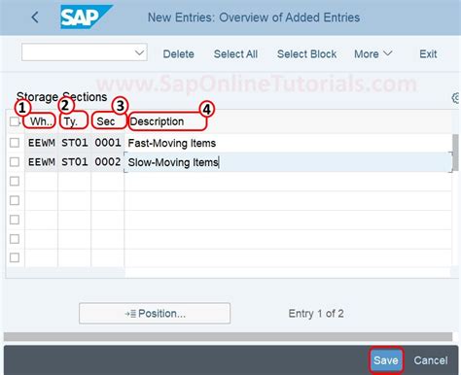The image size is (461, 375).
Task: Click EEWM cell in the 0001 row
Action: [x=41, y=143]
